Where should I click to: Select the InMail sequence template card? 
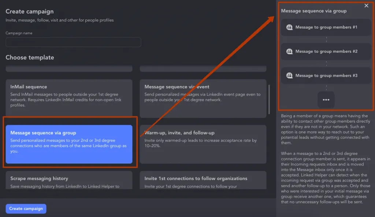pos(69,98)
